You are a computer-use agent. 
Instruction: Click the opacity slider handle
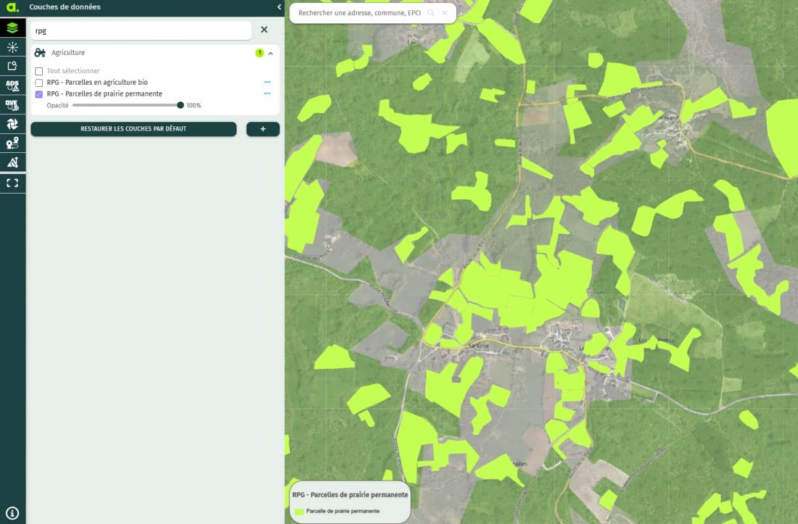click(x=181, y=105)
